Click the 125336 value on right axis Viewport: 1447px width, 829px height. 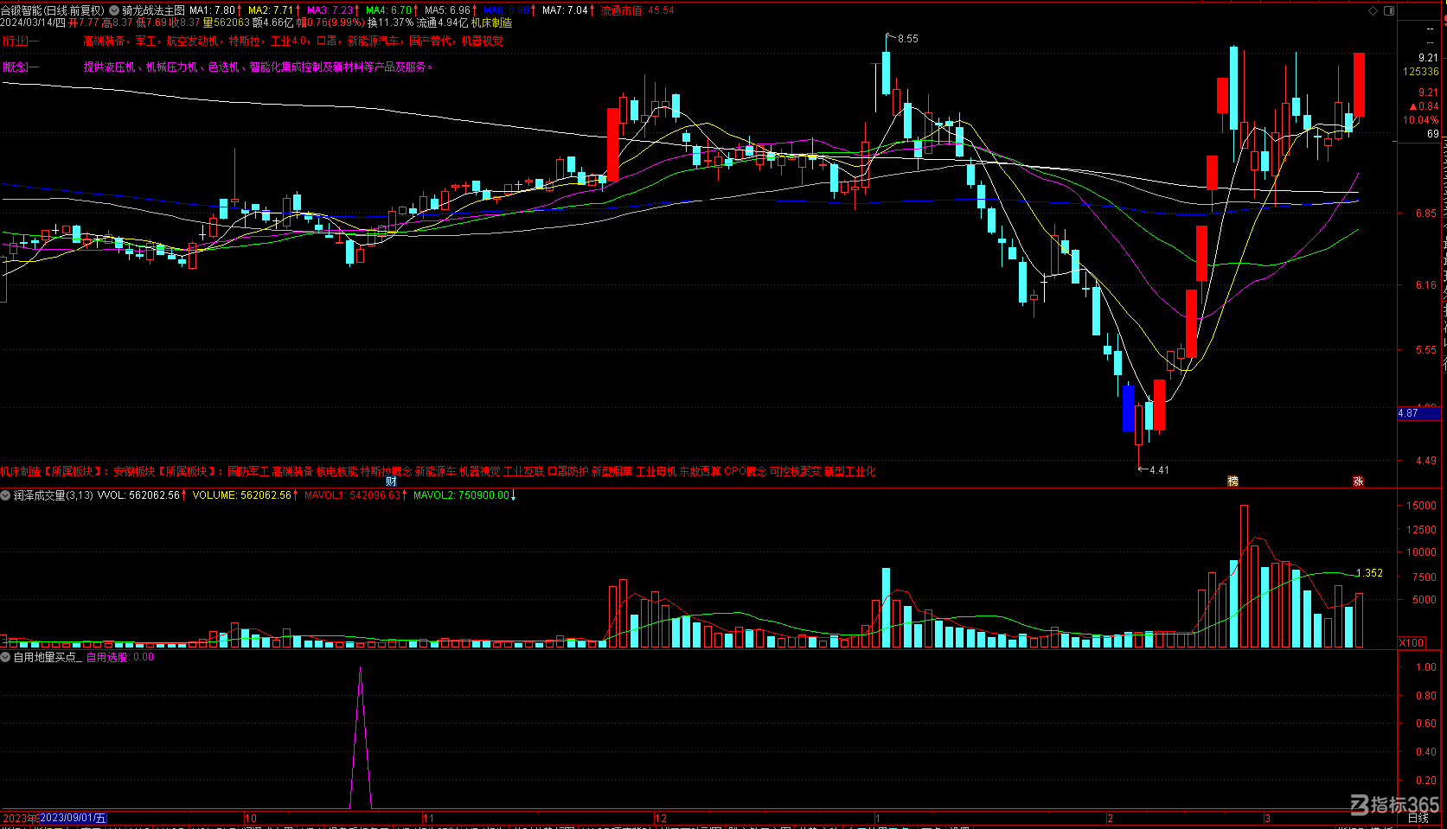1421,72
